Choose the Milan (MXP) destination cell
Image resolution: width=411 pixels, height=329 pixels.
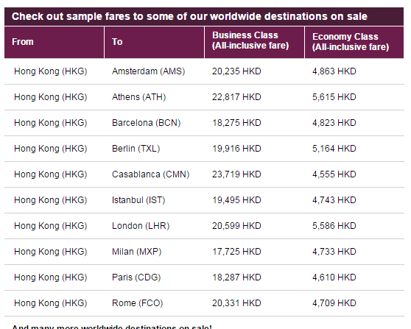pos(136,252)
